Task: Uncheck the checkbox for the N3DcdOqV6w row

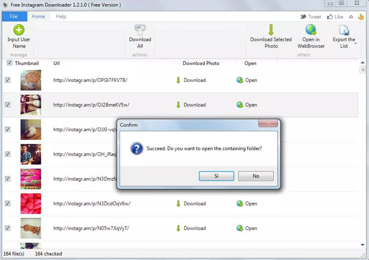Action: [7, 203]
